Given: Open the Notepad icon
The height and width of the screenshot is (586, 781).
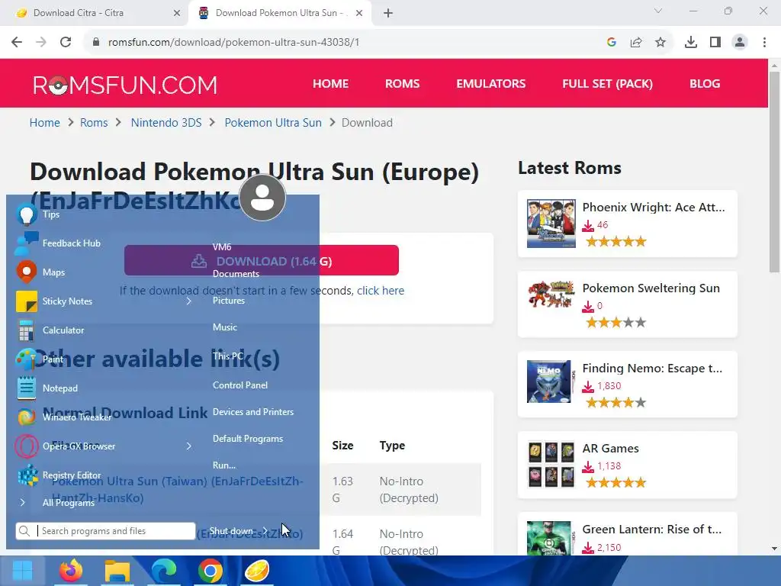Looking at the screenshot, I should [27, 388].
